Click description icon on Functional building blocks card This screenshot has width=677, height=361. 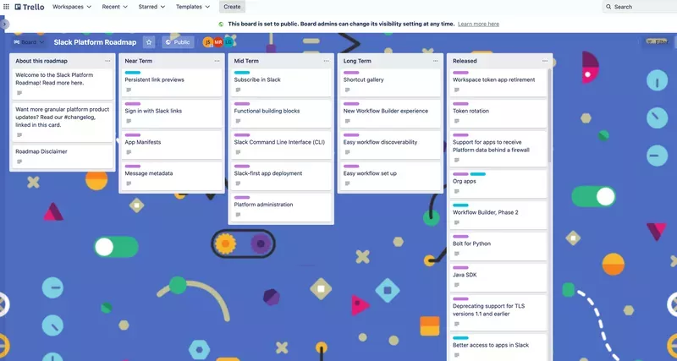[238, 121]
